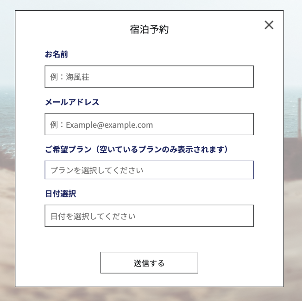Click the blurred background below the dialog
This screenshot has height=301, width=302.
[149, 294]
